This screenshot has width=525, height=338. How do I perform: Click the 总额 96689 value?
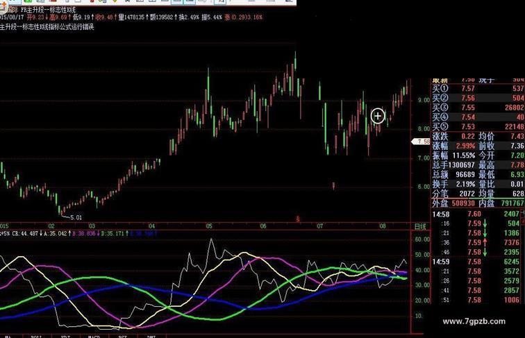click(465, 174)
